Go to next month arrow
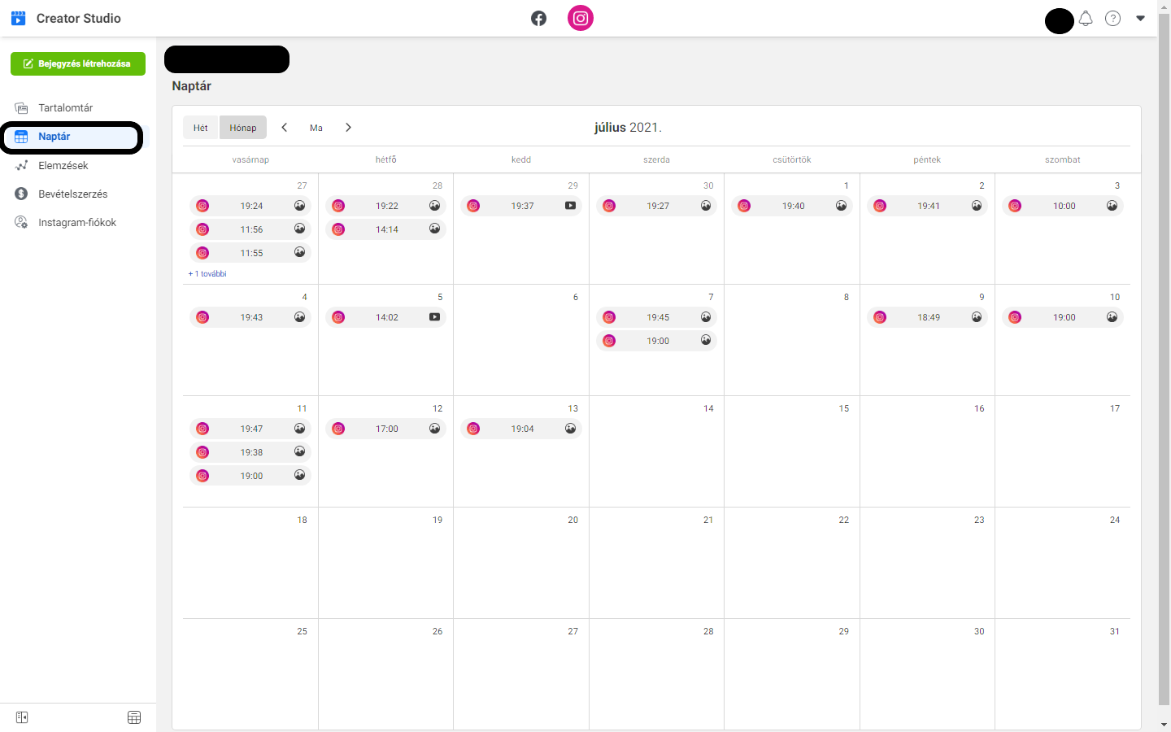 348,128
